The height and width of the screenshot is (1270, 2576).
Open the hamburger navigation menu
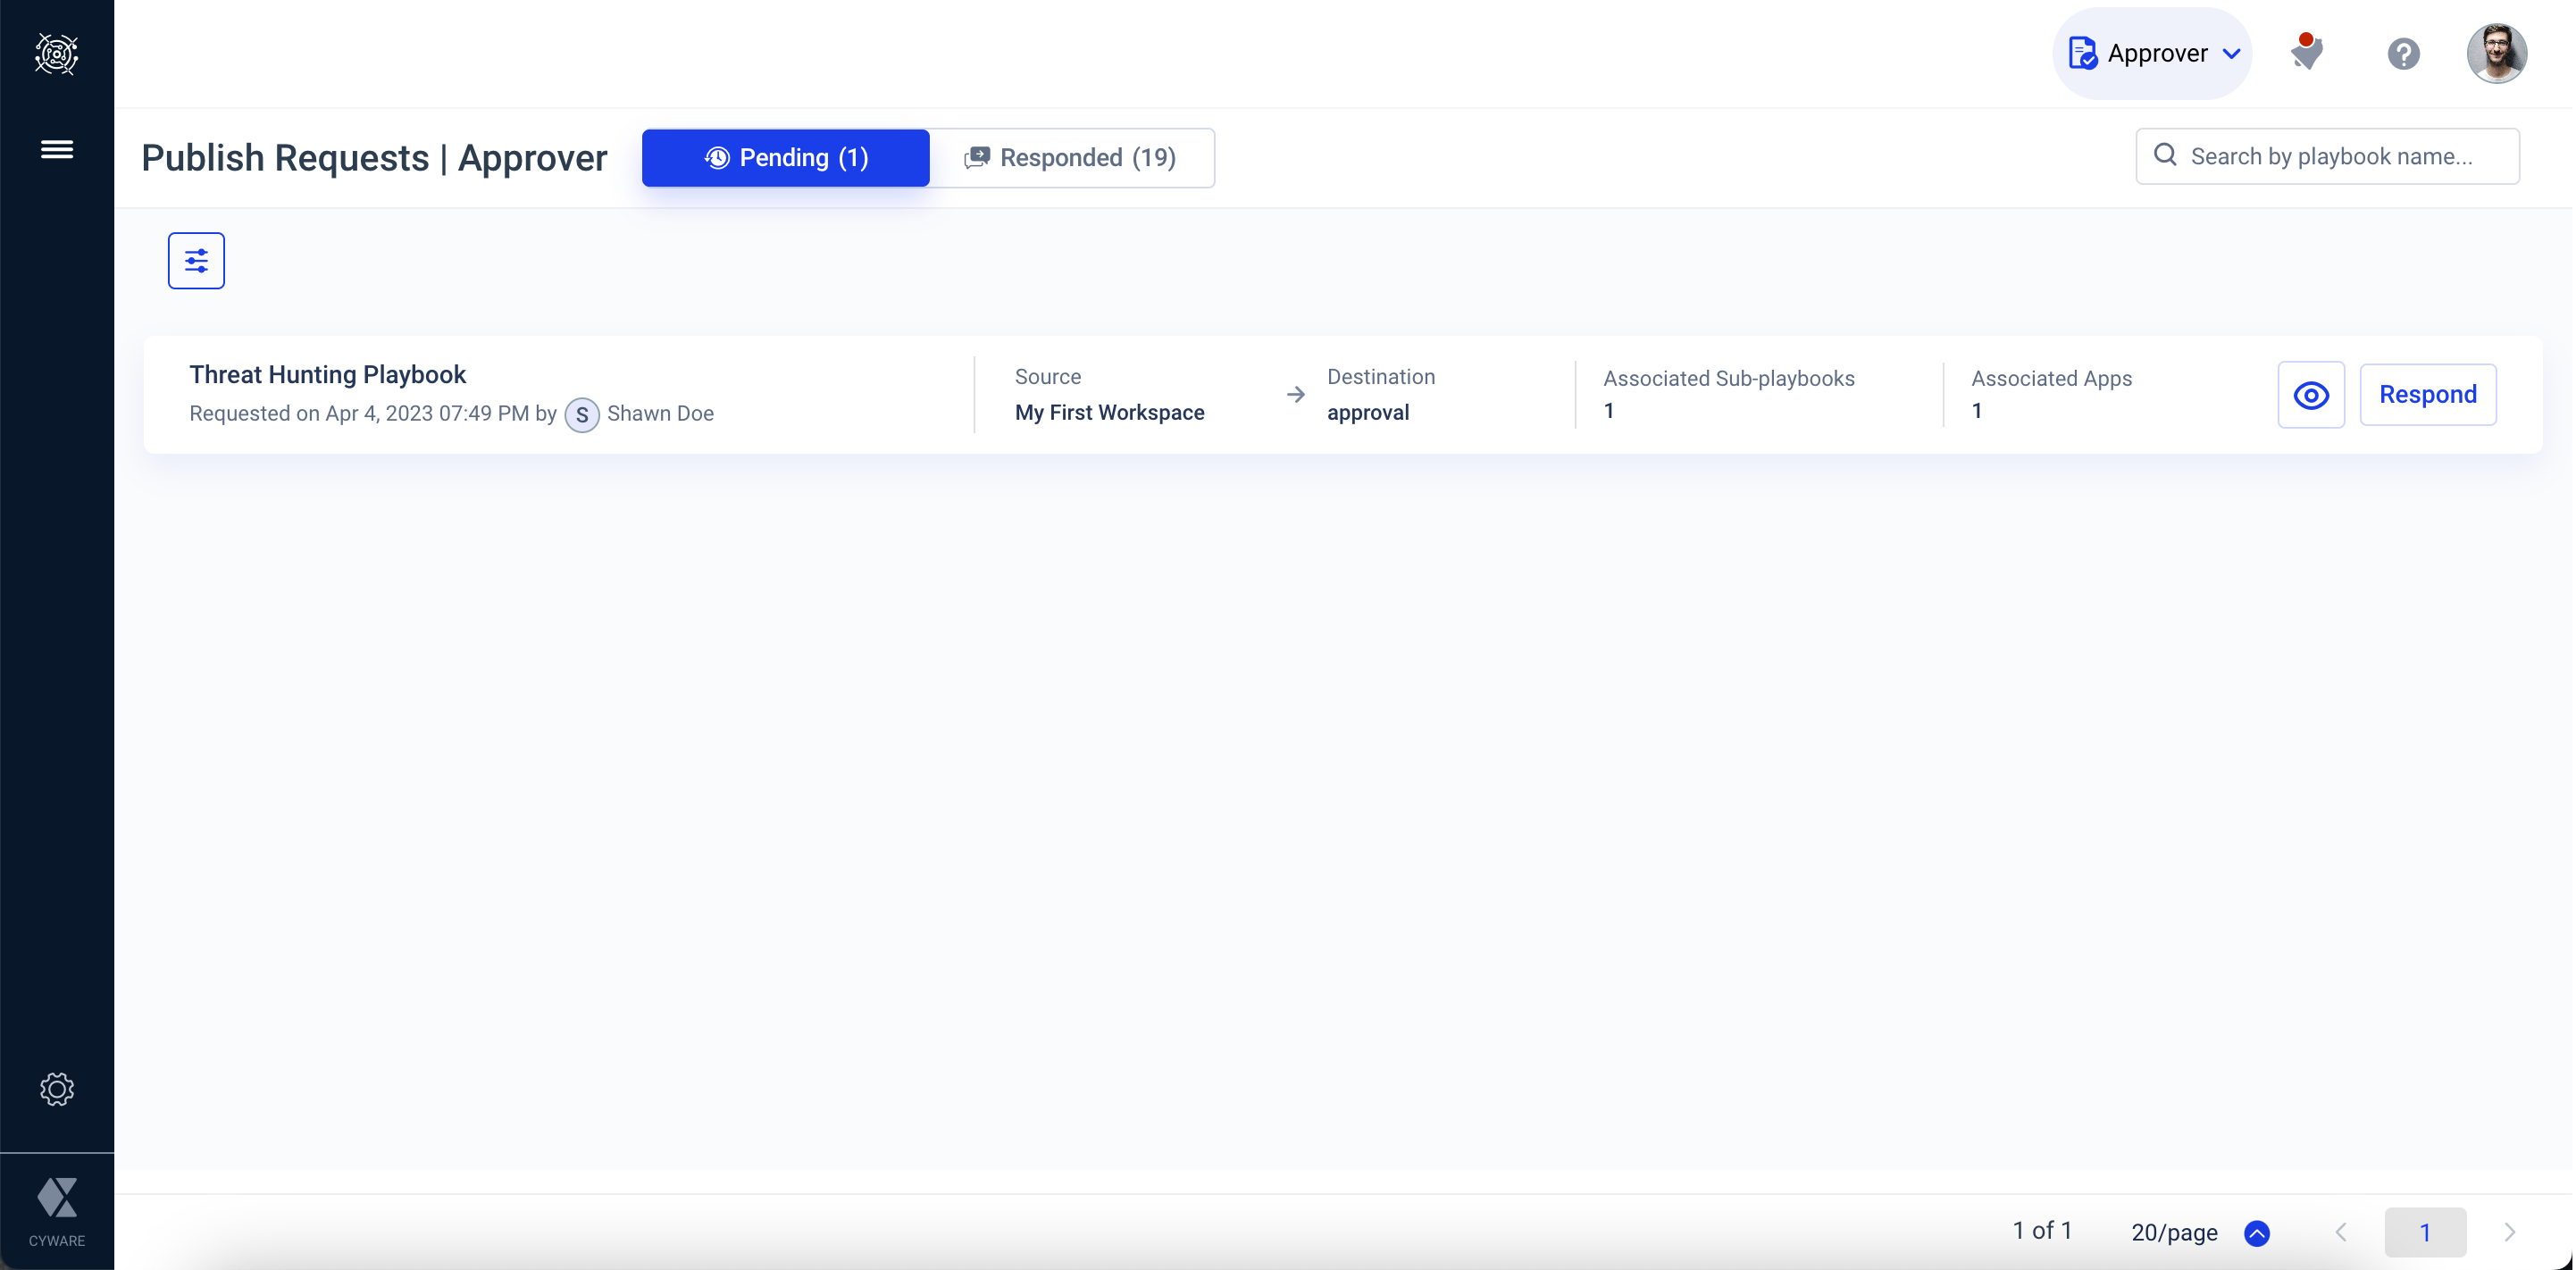coord(56,149)
